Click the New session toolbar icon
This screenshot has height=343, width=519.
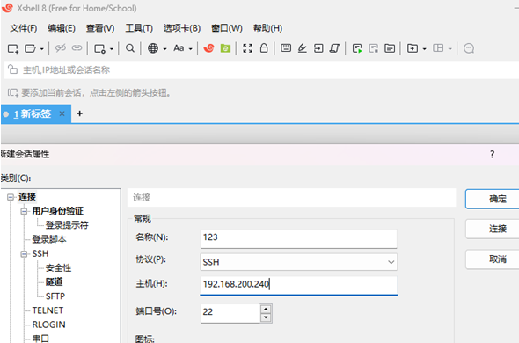coord(13,48)
